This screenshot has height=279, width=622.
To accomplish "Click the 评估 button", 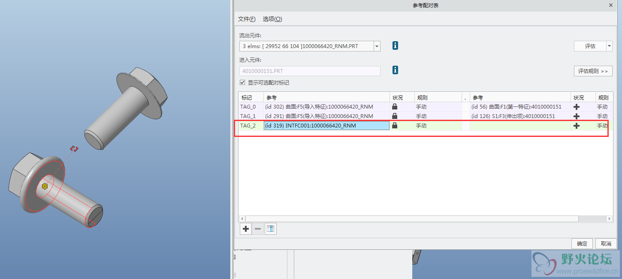I will (590, 46).
